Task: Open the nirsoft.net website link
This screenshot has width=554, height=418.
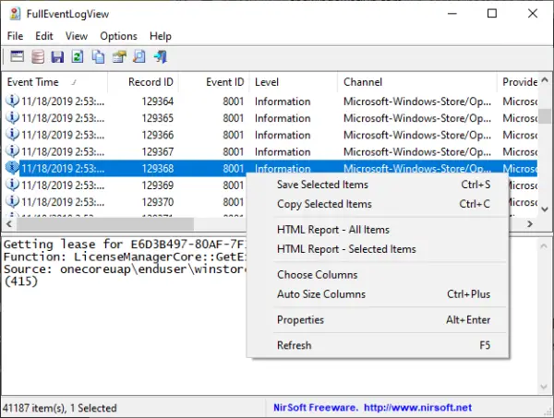Action: [417, 408]
